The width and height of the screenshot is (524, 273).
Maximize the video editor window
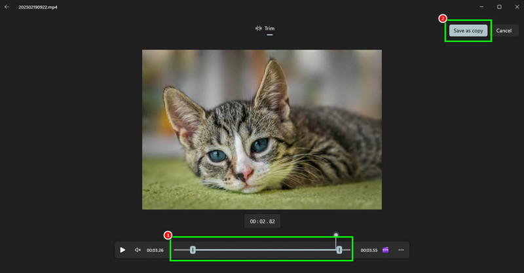(x=499, y=7)
